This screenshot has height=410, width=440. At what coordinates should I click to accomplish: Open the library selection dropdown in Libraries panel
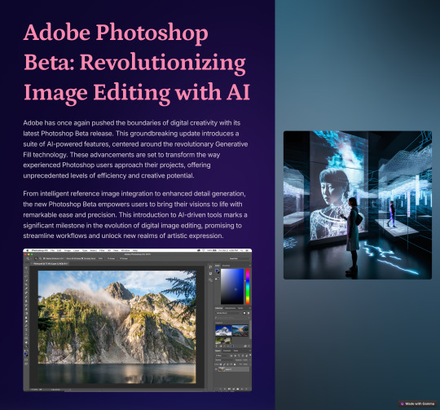point(228,313)
